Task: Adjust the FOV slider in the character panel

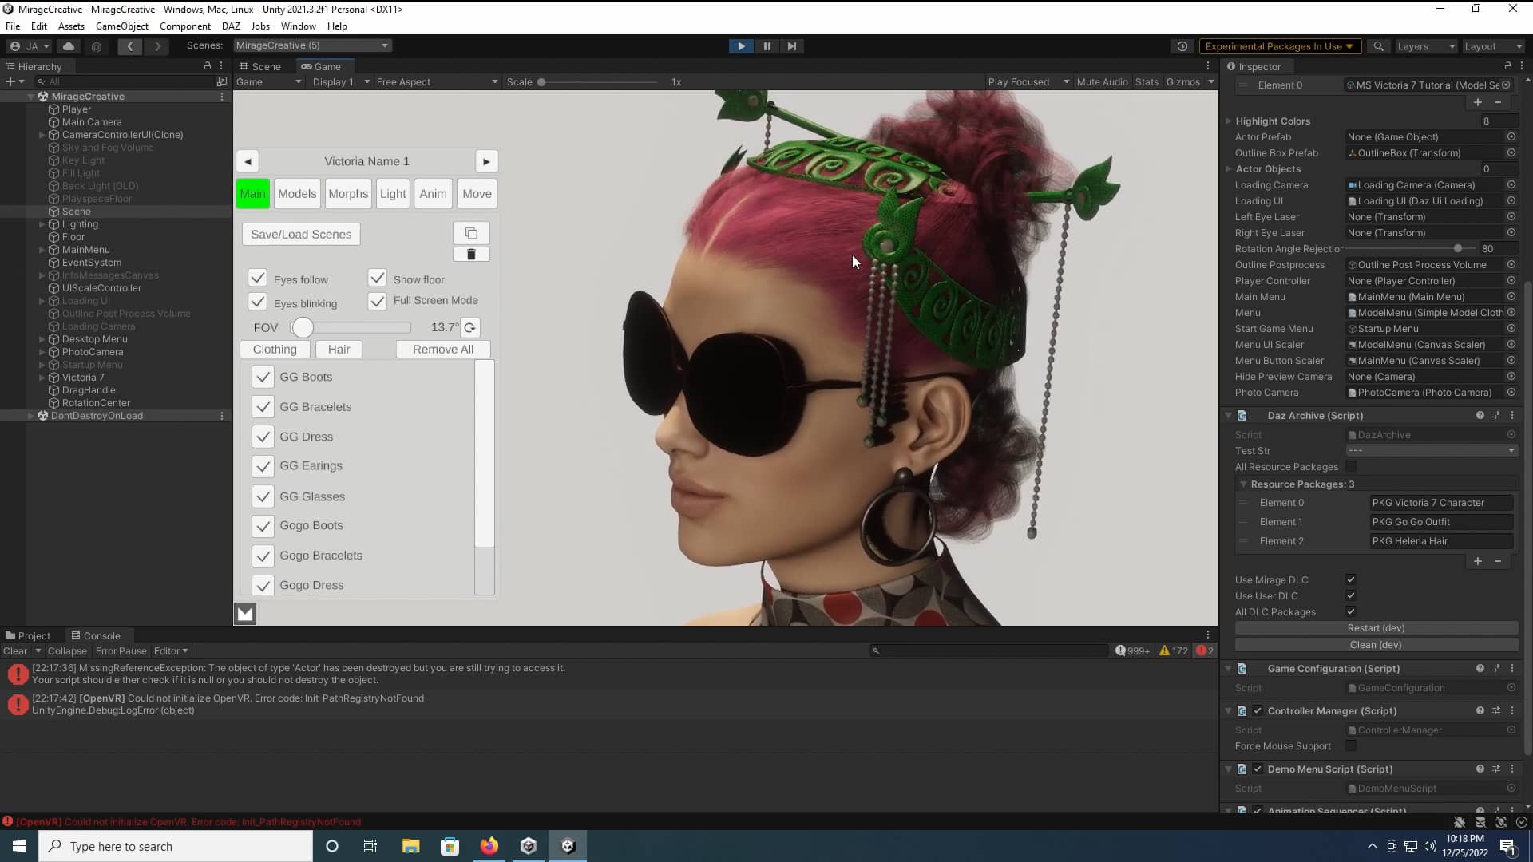Action: pos(302,327)
